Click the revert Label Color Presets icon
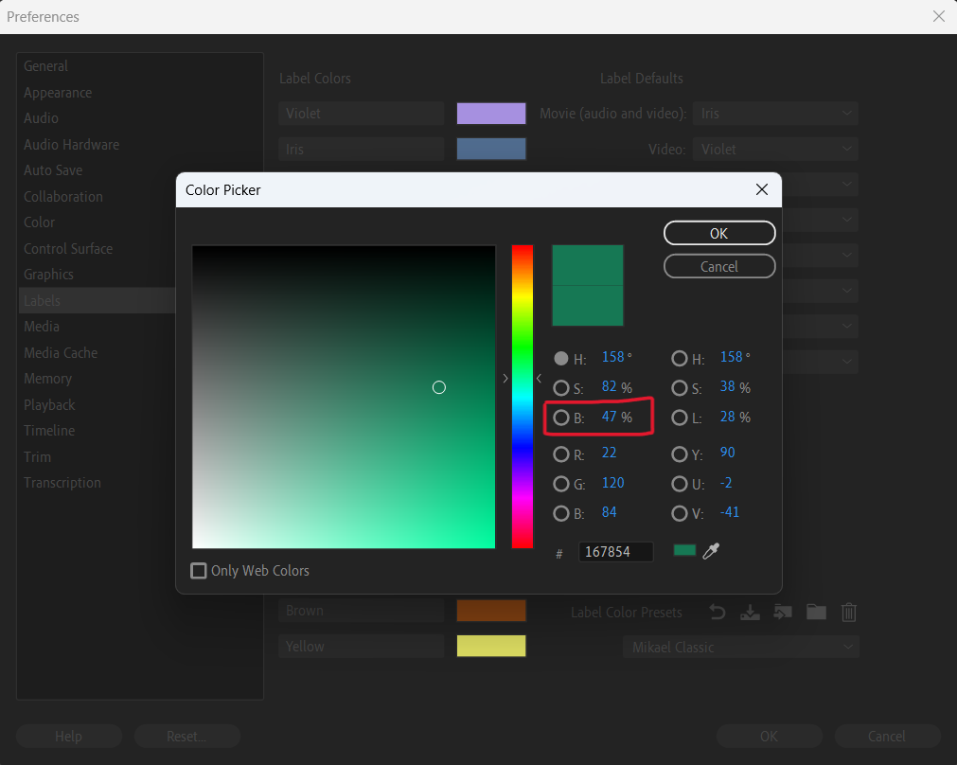The image size is (957, 765). [x=717, y=613]
